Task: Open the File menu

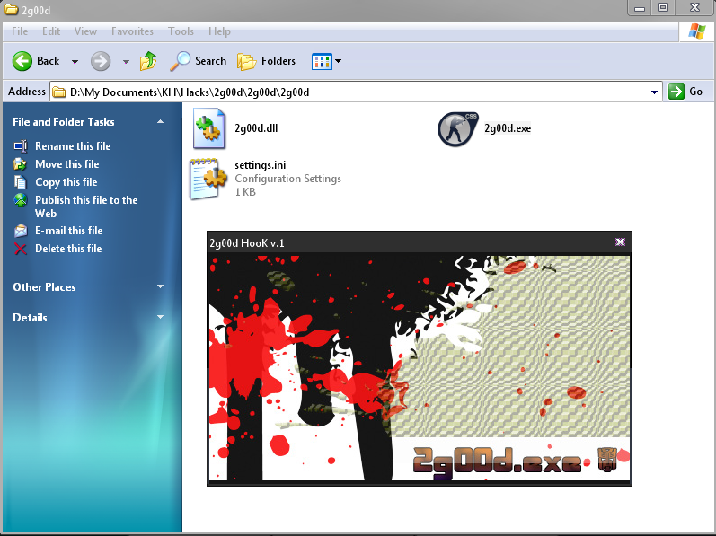Action: click(20, 31)
